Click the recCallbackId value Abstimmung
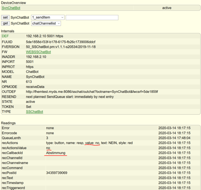The image size is (201, 190). [56, 153]
